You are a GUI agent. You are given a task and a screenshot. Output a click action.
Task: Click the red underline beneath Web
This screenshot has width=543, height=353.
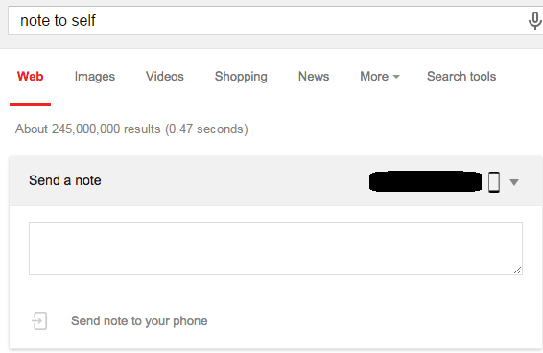[x=30, y=104]
